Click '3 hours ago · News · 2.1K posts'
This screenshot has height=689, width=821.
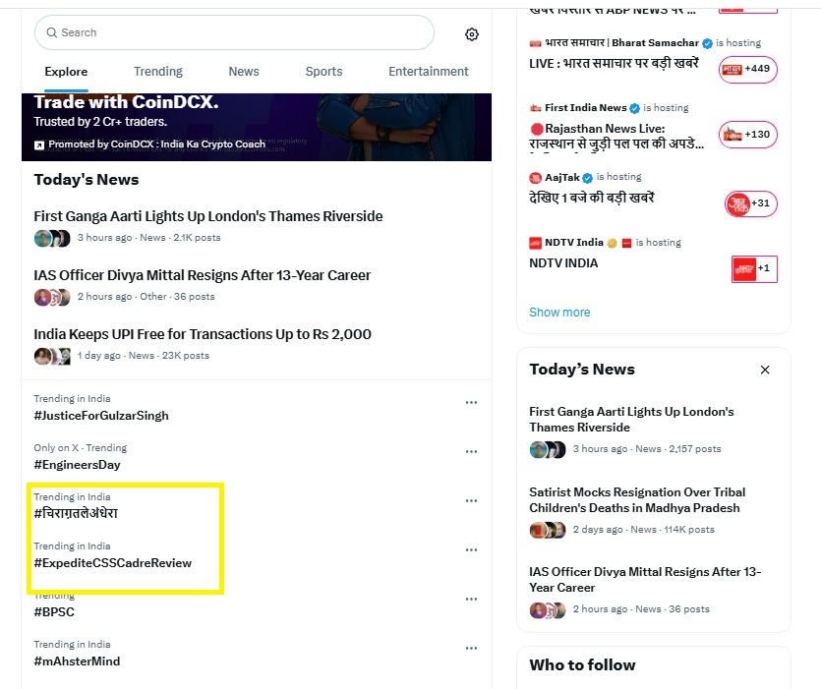(x=148, y=238)
